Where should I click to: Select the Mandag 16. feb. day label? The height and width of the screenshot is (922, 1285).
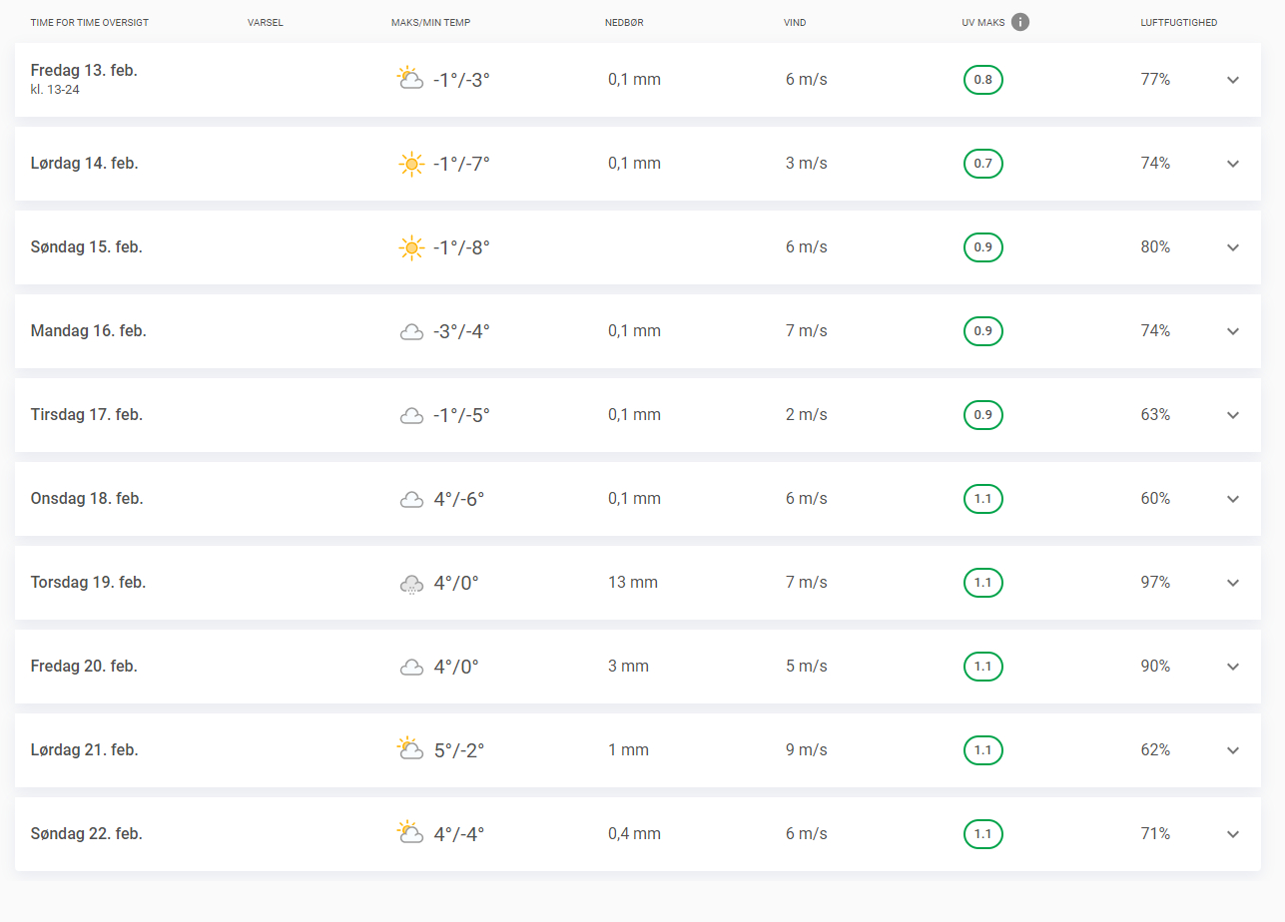point(89,331)
